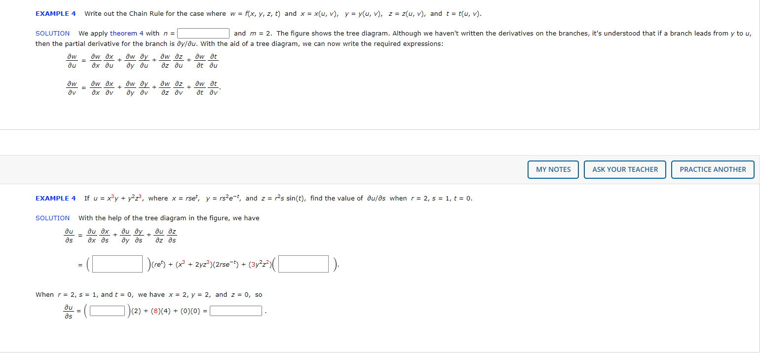760x359 pixels.
Task: Click the input field for n value
Action: pyautogui.click(x=203, y=33)
